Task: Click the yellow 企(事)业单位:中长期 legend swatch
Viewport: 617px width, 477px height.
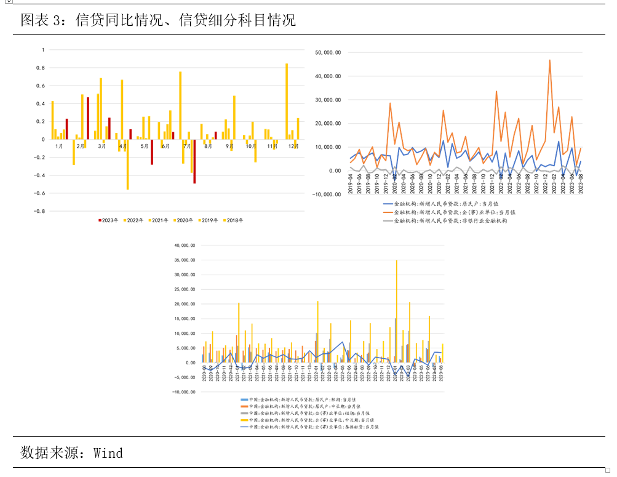Action: pyautogui.click(x=244, y=419)
